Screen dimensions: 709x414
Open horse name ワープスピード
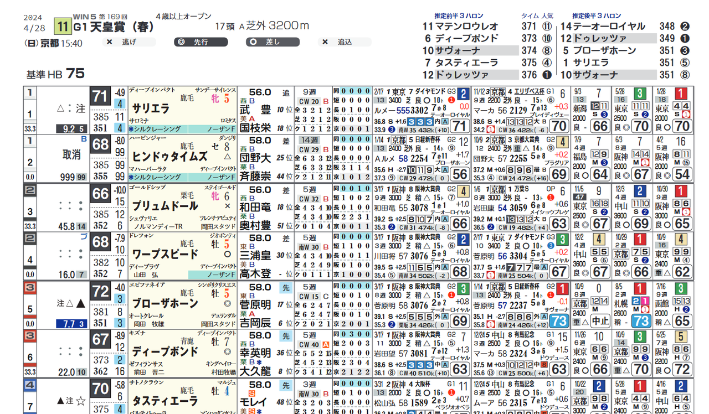pyautogui.click(x=165, y=255)
